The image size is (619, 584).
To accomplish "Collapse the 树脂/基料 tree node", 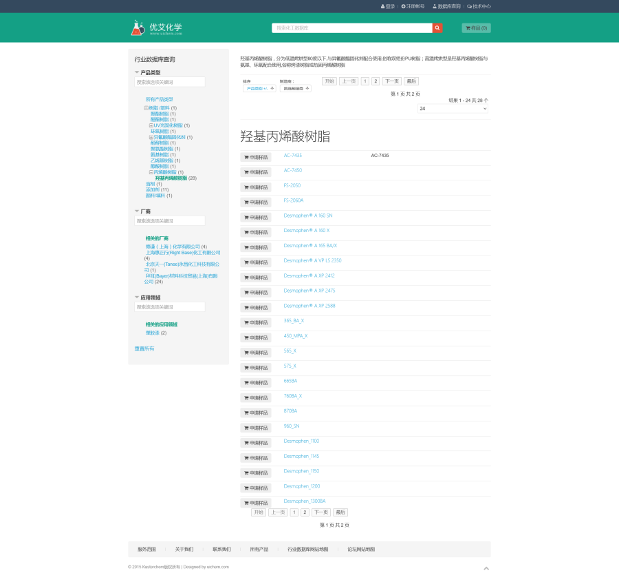I will pos(146,108).
